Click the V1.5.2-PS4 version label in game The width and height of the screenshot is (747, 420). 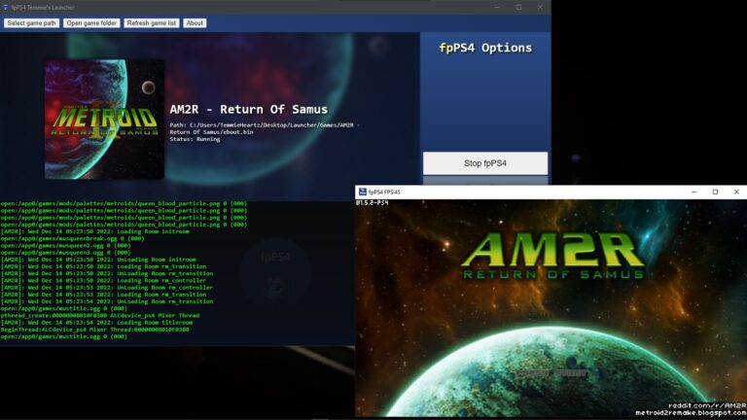coord(373,203)
